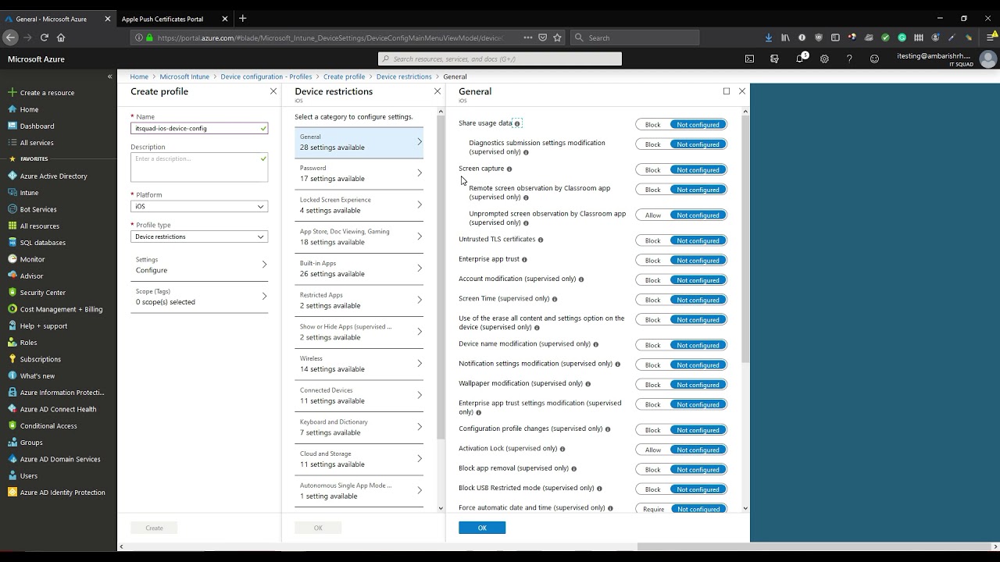Click the Description text area
Image resolution: width=1000 pixels, height=562 pixels.
(x=199, y=167)
